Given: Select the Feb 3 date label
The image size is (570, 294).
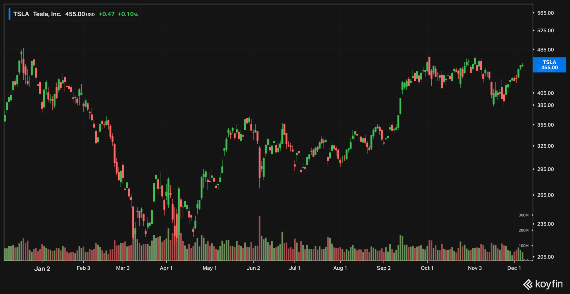Looking at the screenshot, I should coord(83,268).
